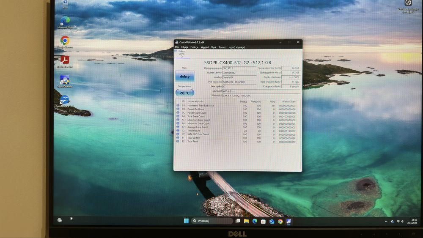Click the status icon for Average Erase Count
This screenshot has width=423, height=238.
(178, 127)
